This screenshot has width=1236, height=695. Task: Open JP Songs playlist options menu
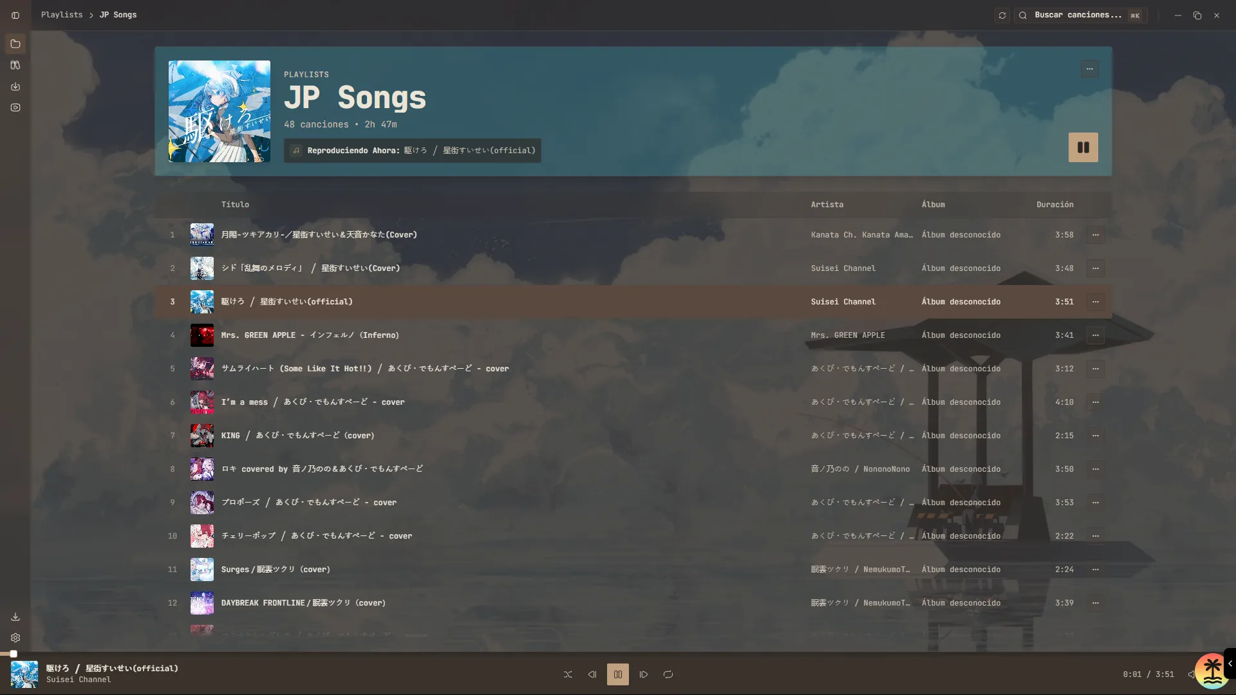coord(1090,69)
